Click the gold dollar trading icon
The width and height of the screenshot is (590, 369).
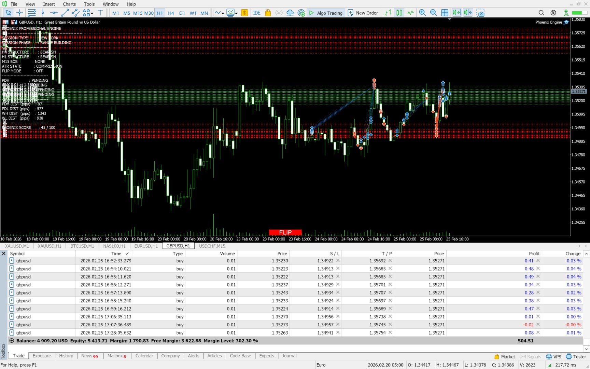(244, 13)
